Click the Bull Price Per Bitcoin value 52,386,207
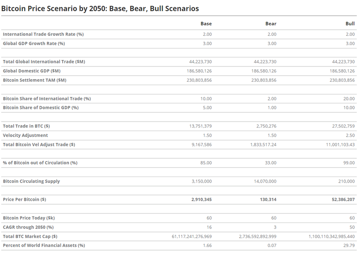The width and height of the screenshot is (362, 254). [x=343, y=200]
